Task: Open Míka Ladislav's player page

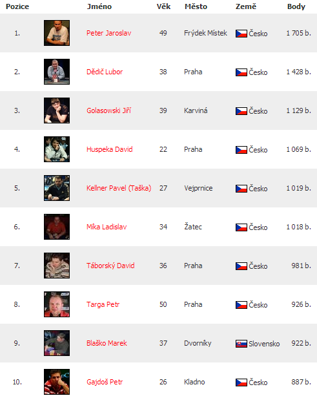Action: (107, 227)
